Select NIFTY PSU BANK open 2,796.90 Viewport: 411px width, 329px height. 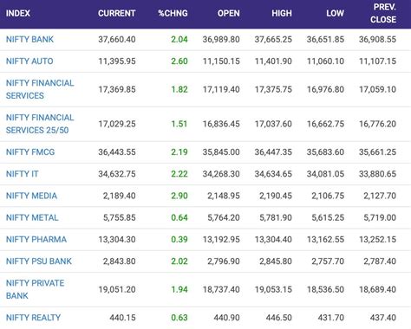[x=224, y=261]
